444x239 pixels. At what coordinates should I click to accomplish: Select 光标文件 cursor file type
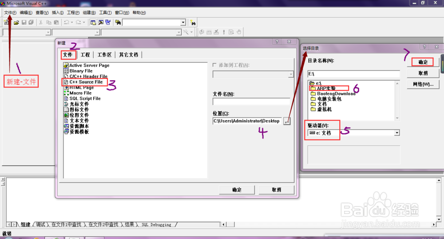(x=76, y=104)
